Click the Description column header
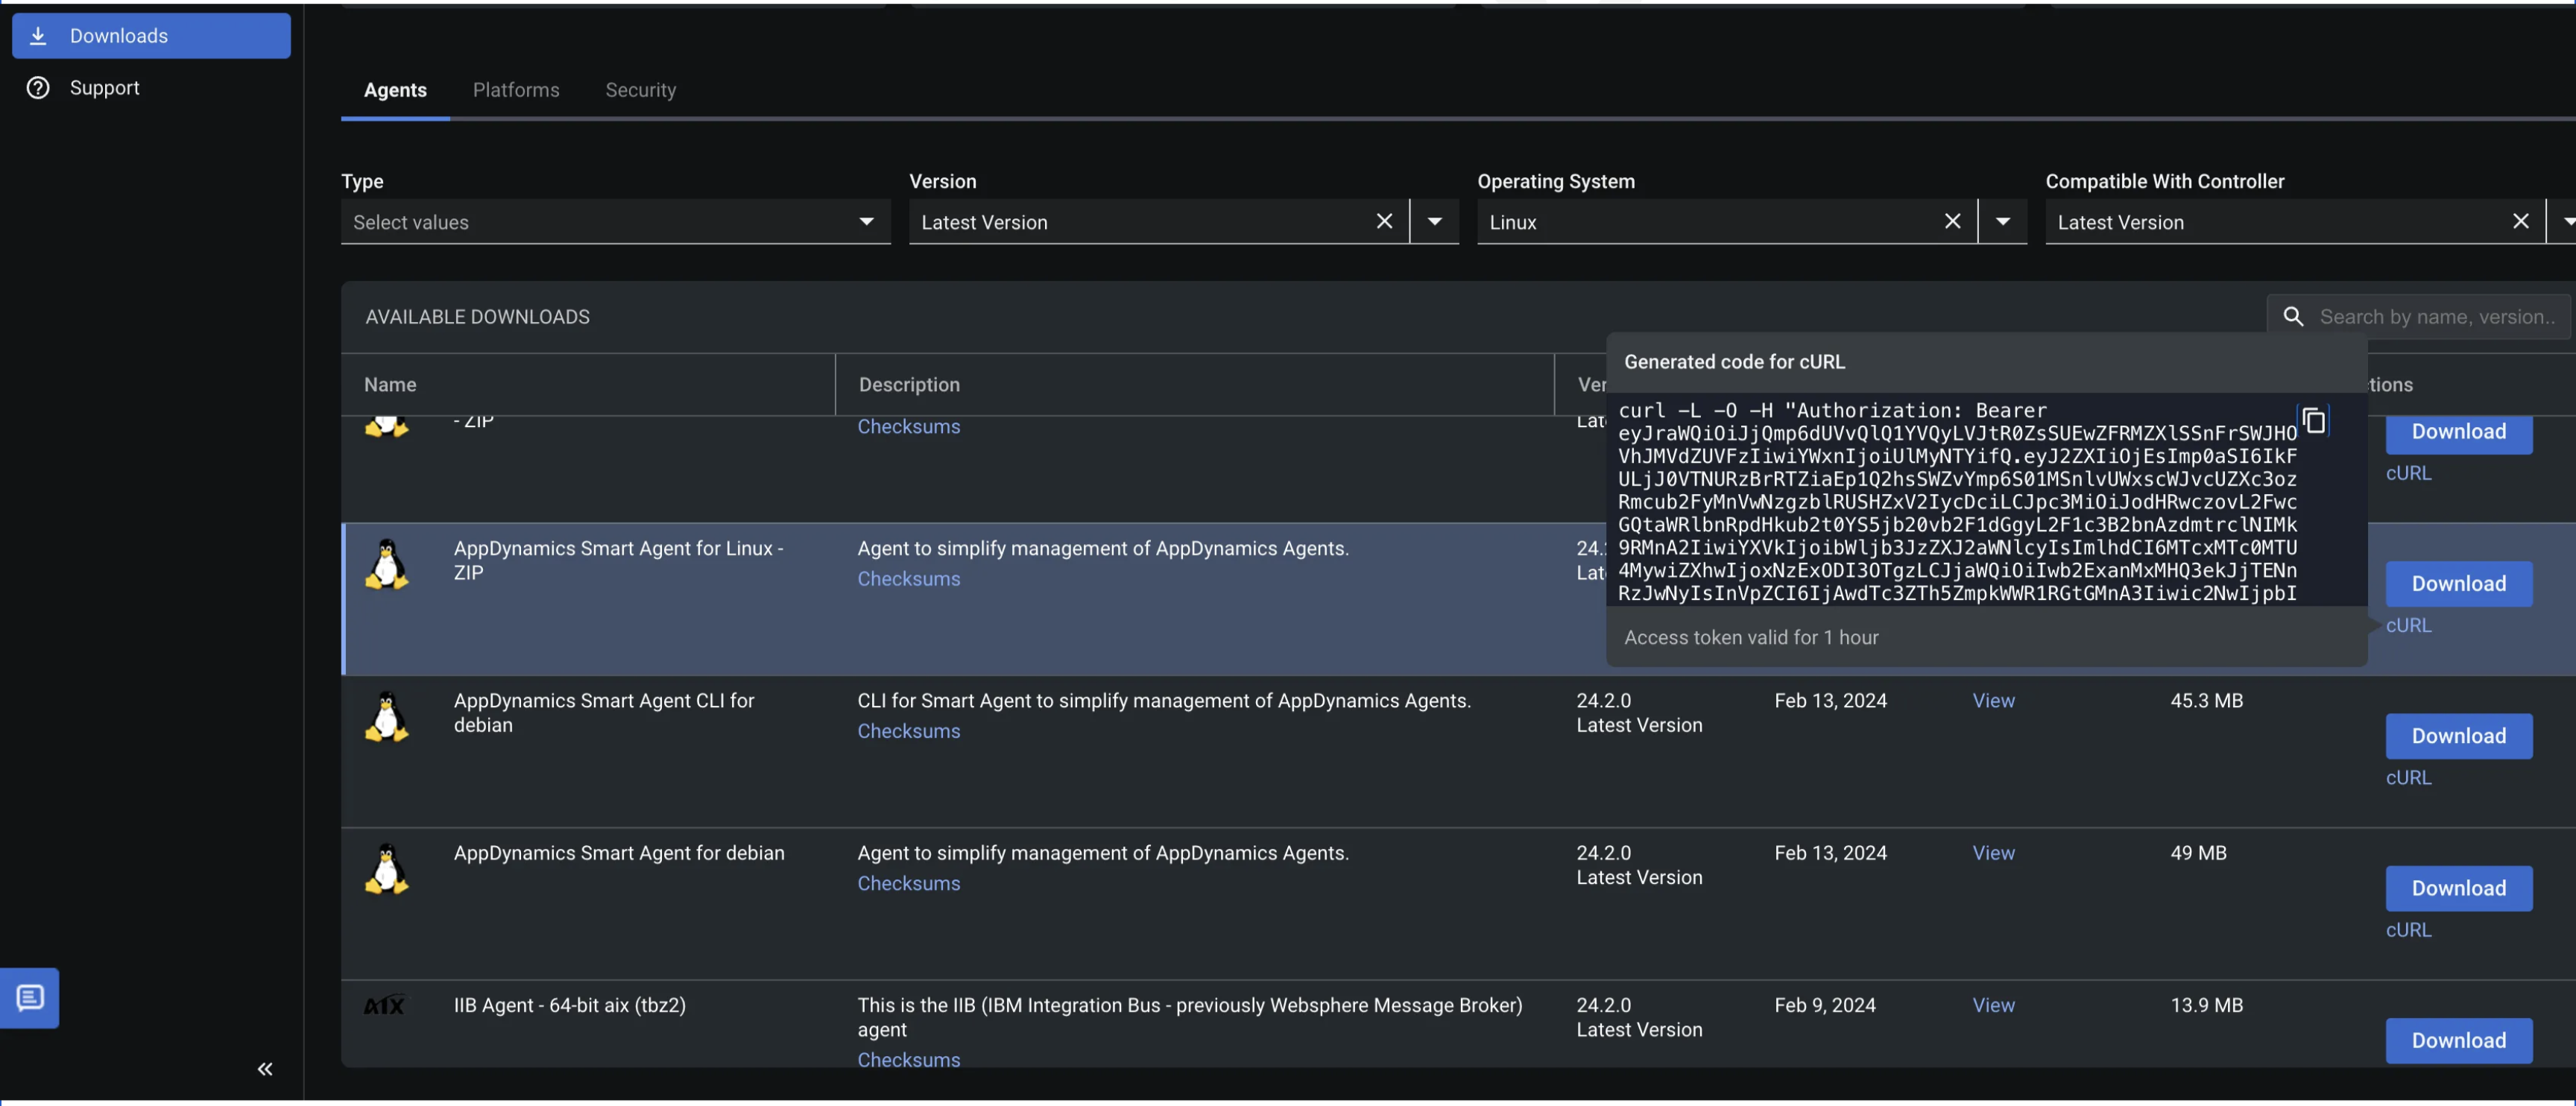Screen dimensions: 2576x1106 pos(909,385)
